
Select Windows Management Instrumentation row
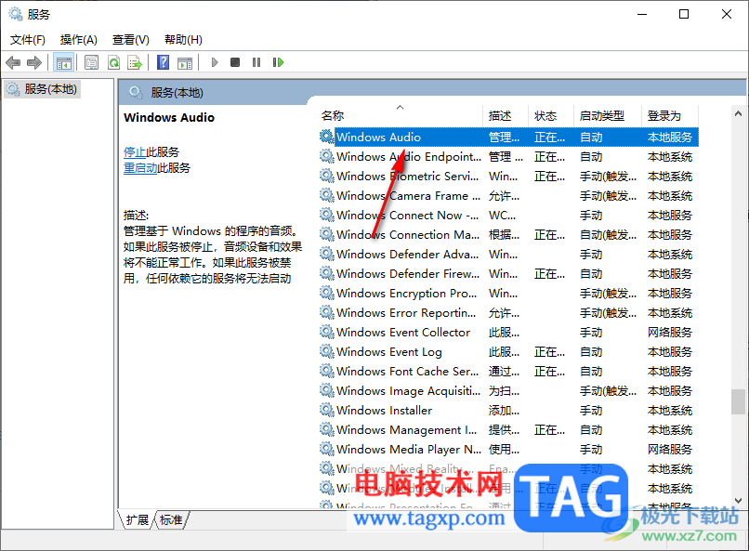click(508, 429)
